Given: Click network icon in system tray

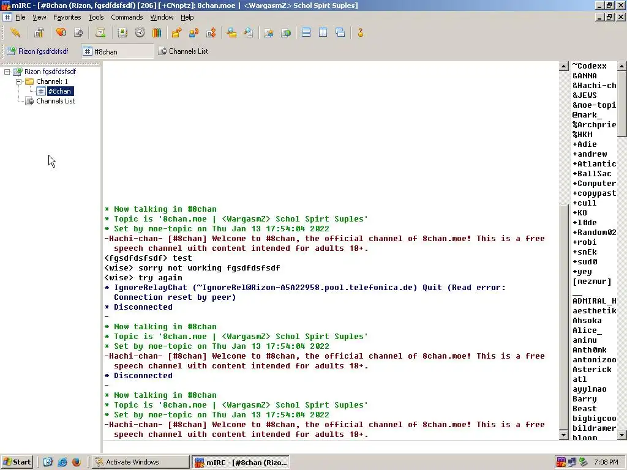Looking at the screenshot, I should pyautogui.click(x=573, y=462).
